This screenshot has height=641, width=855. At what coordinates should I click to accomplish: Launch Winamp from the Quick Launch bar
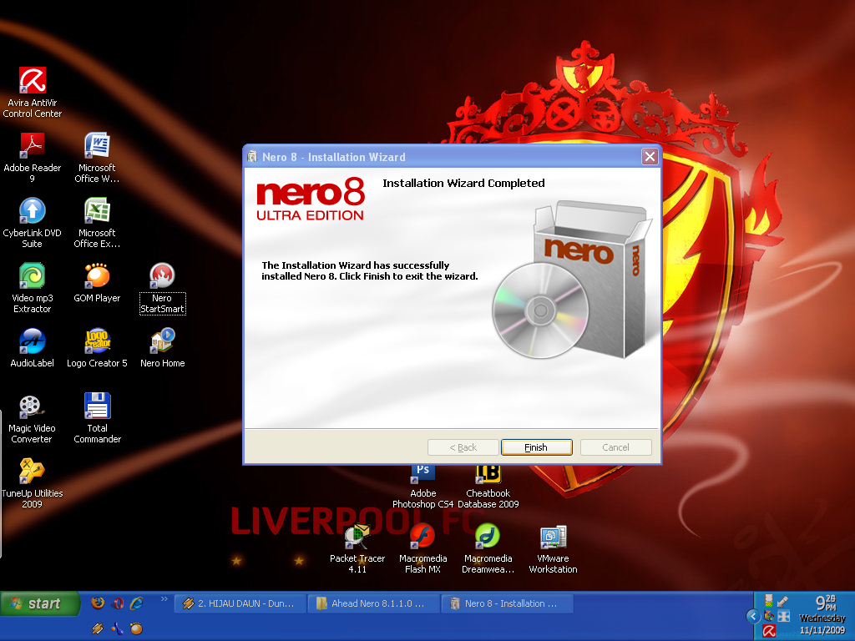coord(98,628)
